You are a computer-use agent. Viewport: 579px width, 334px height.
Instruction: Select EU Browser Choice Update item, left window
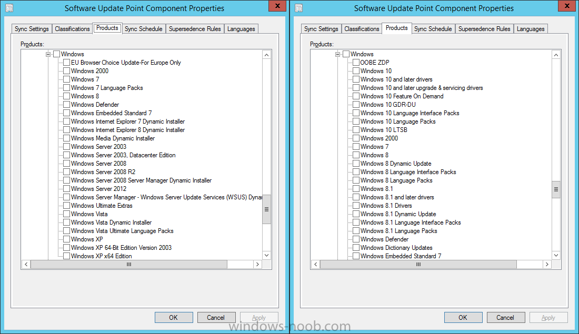click(126, 63)
